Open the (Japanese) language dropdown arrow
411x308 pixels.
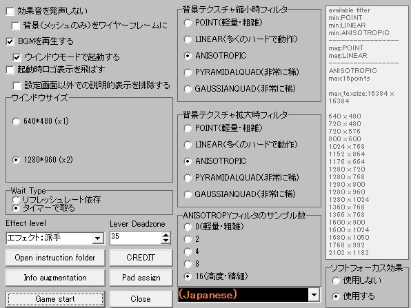314,295
